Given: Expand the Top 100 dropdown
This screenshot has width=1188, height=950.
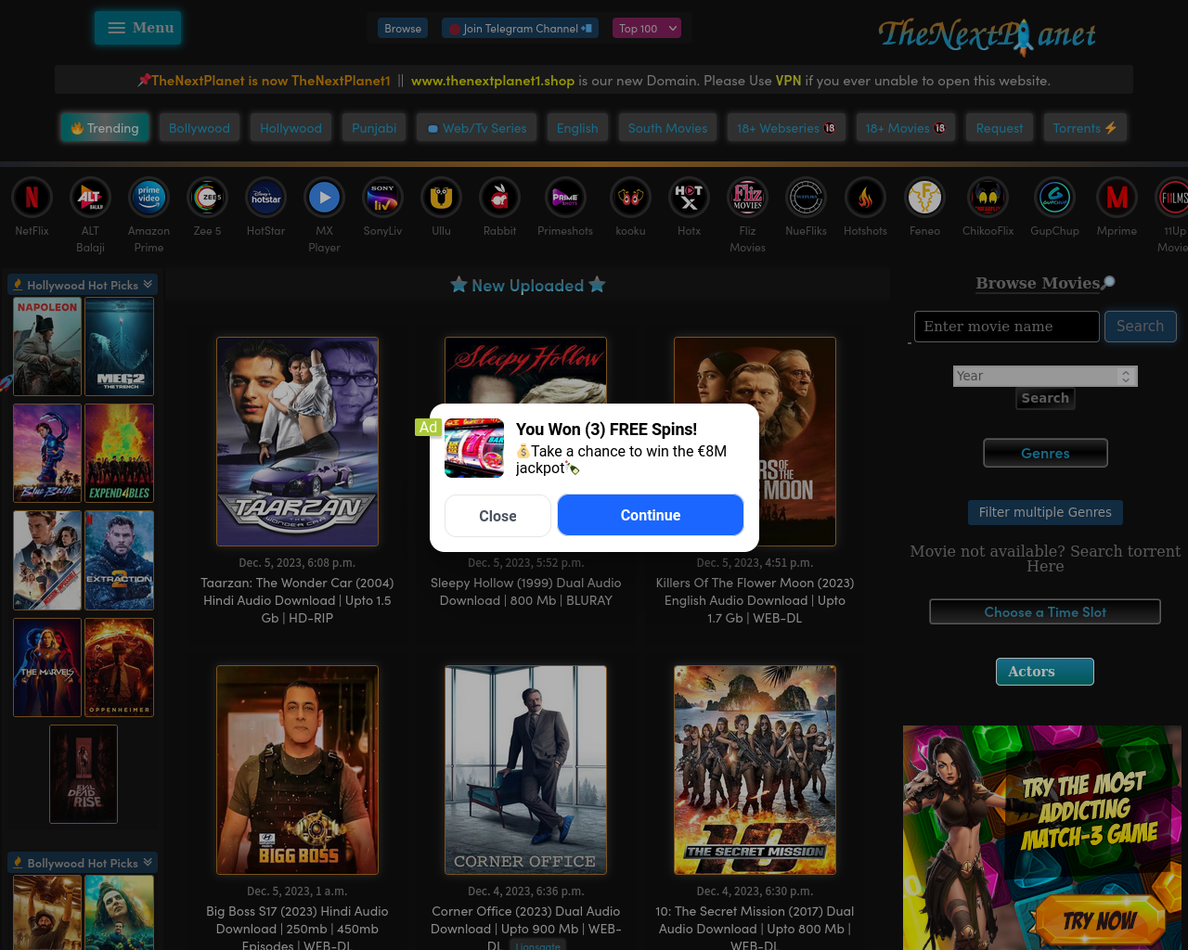Looking at the screenshot, I should [x=648, y=29].
